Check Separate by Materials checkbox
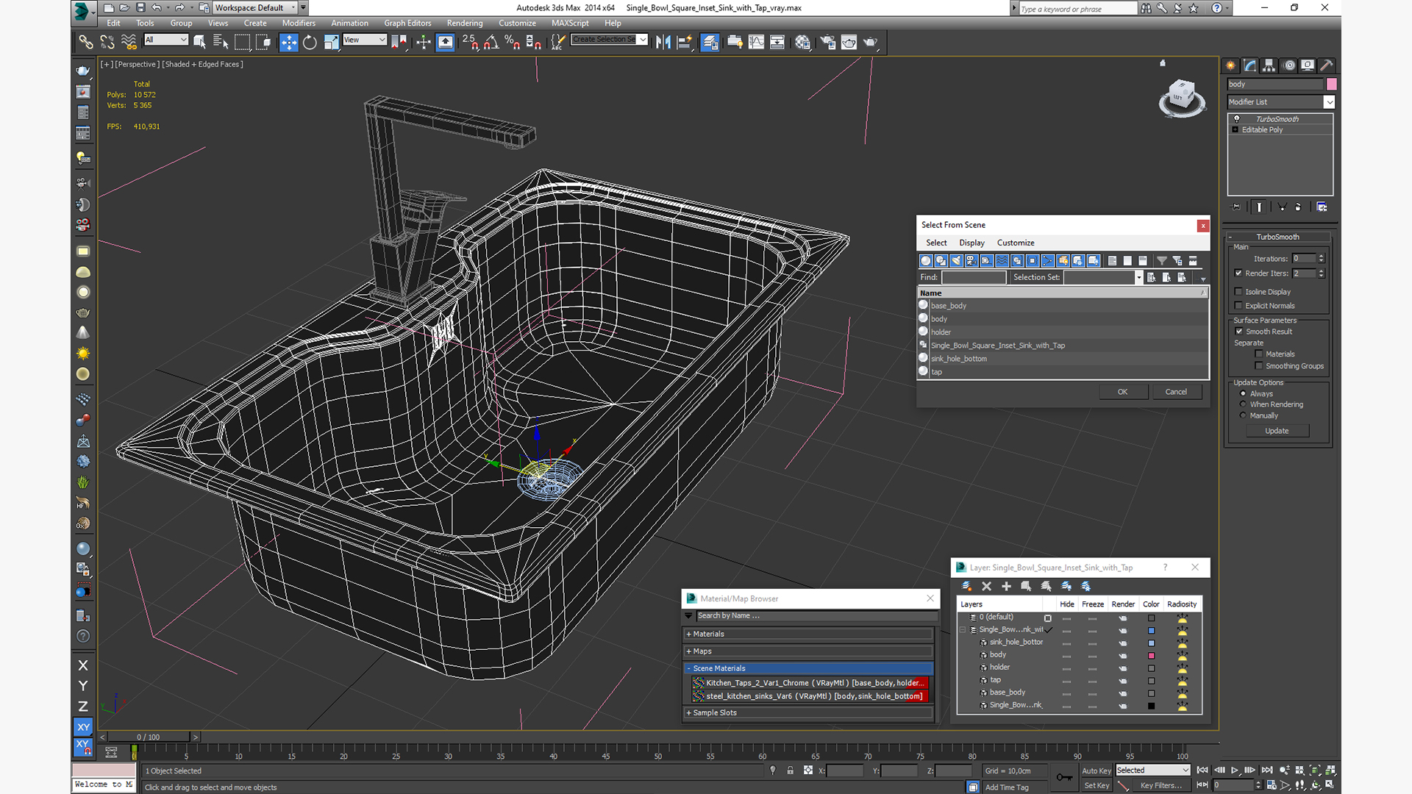This screenshot has width=1412, height=794. tap(1259, 354)
